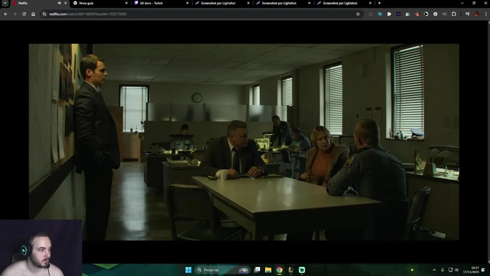
Task: Click the microphone tray icon
Action: point(443,270)
